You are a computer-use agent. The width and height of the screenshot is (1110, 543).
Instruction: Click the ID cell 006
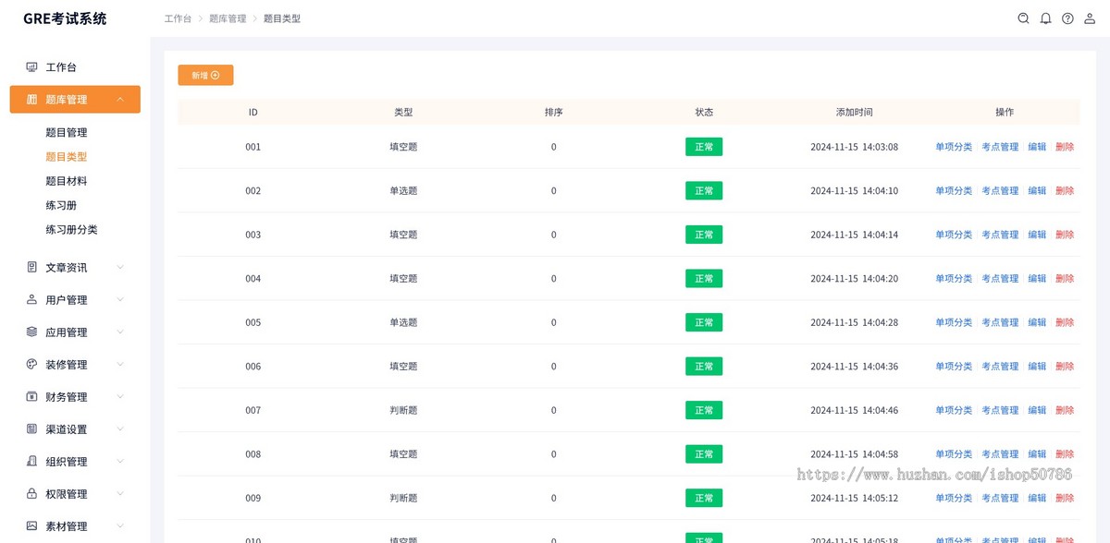tap(253, 367)
